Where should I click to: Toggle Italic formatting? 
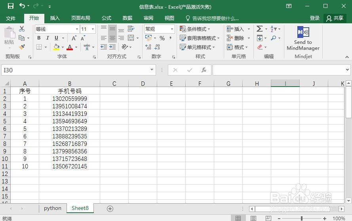(x=48, y=38)
